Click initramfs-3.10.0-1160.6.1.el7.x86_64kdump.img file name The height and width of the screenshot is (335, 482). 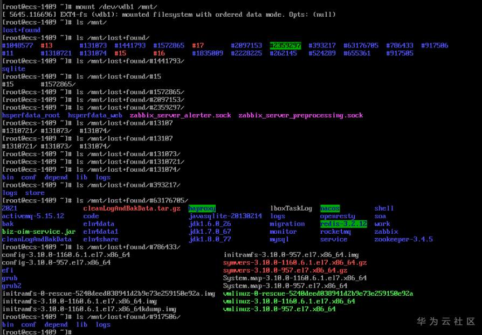pyautogui.click(x=89, y=309)
